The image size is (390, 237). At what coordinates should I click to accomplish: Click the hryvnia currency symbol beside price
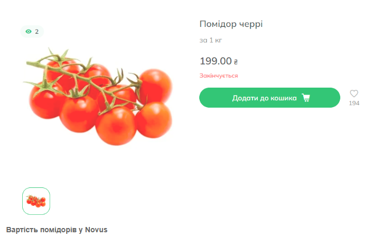[236, 62]
